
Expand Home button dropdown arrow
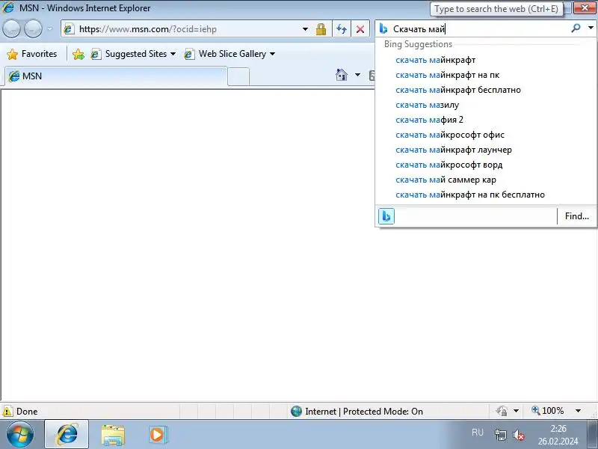(357, 74)
